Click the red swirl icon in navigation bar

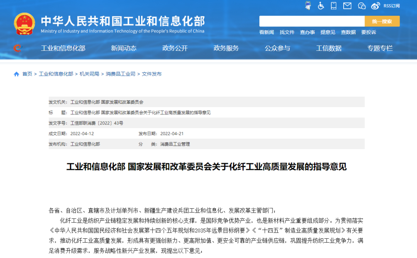pos(17,48)
